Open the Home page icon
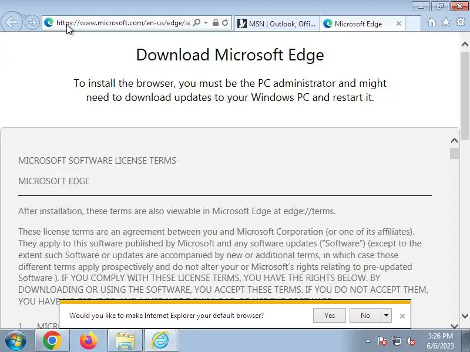The image size is (470, 352). click(432, 22)
